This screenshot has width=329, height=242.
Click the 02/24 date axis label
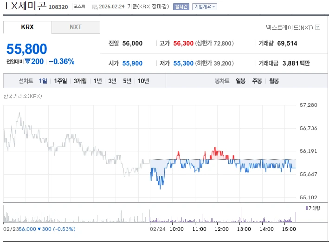[x=158, y=229]
